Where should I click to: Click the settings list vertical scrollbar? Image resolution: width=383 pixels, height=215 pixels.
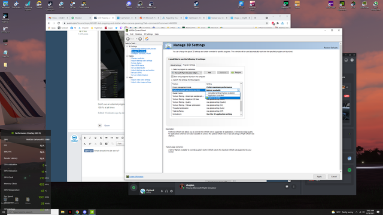(241, 99)
